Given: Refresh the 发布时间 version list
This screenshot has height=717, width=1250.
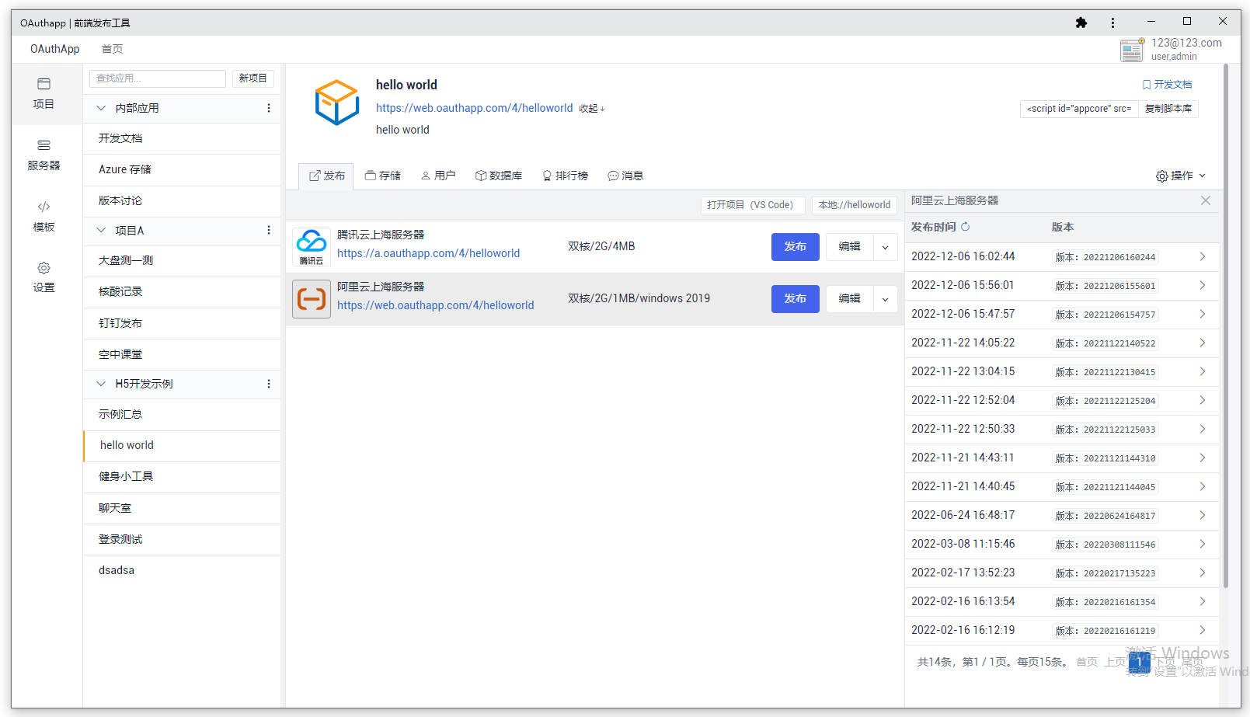Looking at the screenshot, I should 966,227.
